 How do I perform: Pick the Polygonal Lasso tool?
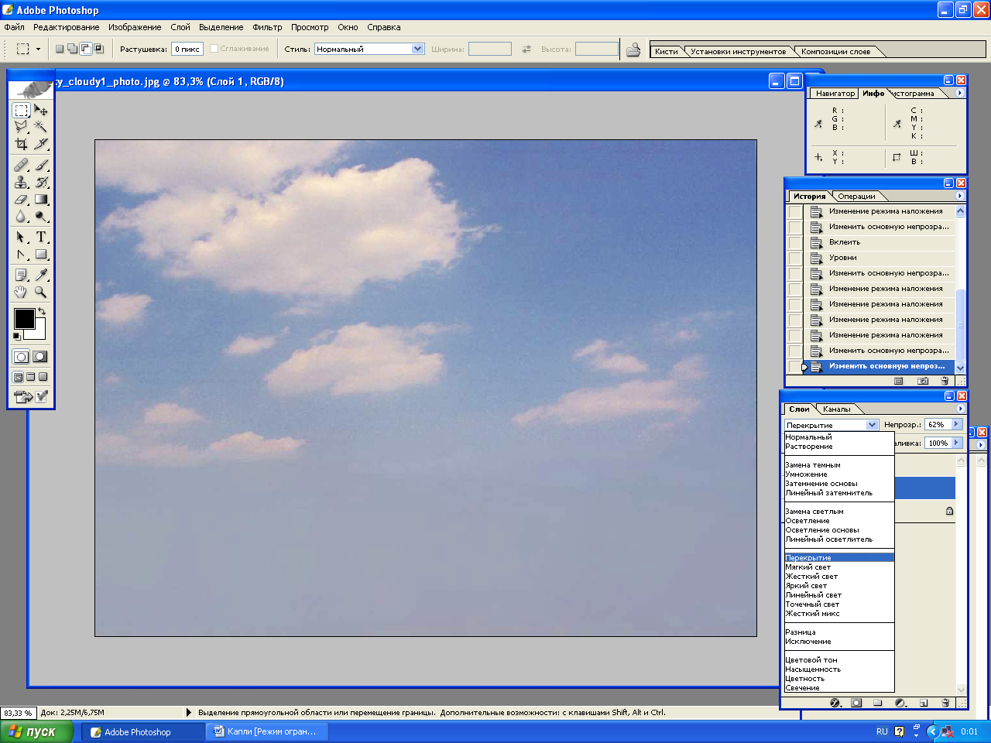(22, 127)
